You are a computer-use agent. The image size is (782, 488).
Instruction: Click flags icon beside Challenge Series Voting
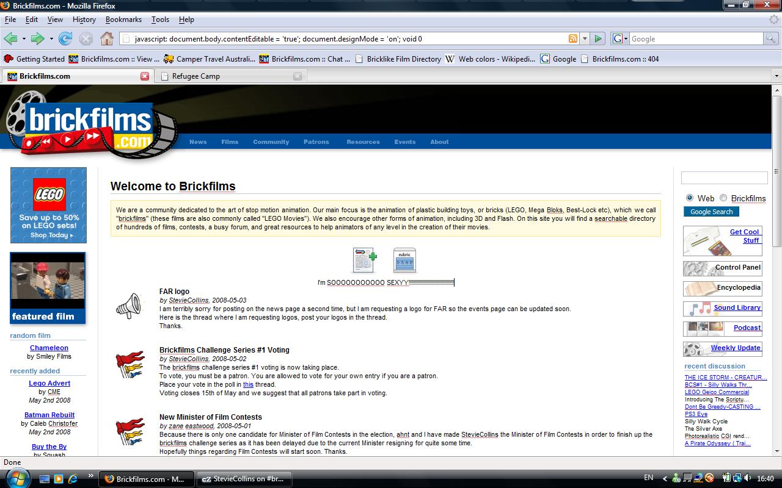(130, 365)
